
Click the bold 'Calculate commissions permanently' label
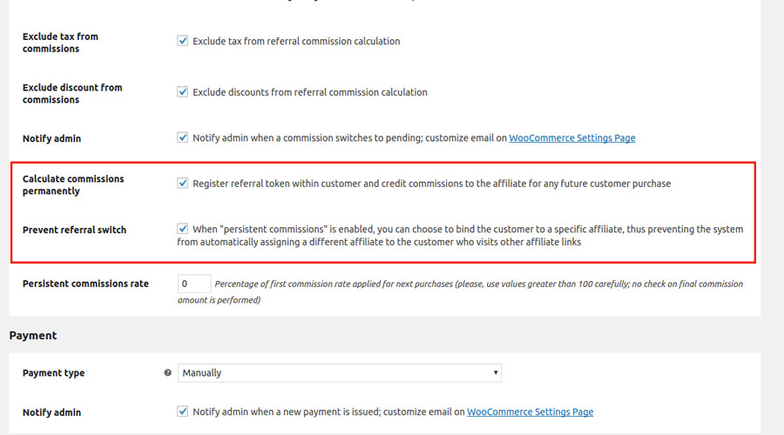point(73,184)
